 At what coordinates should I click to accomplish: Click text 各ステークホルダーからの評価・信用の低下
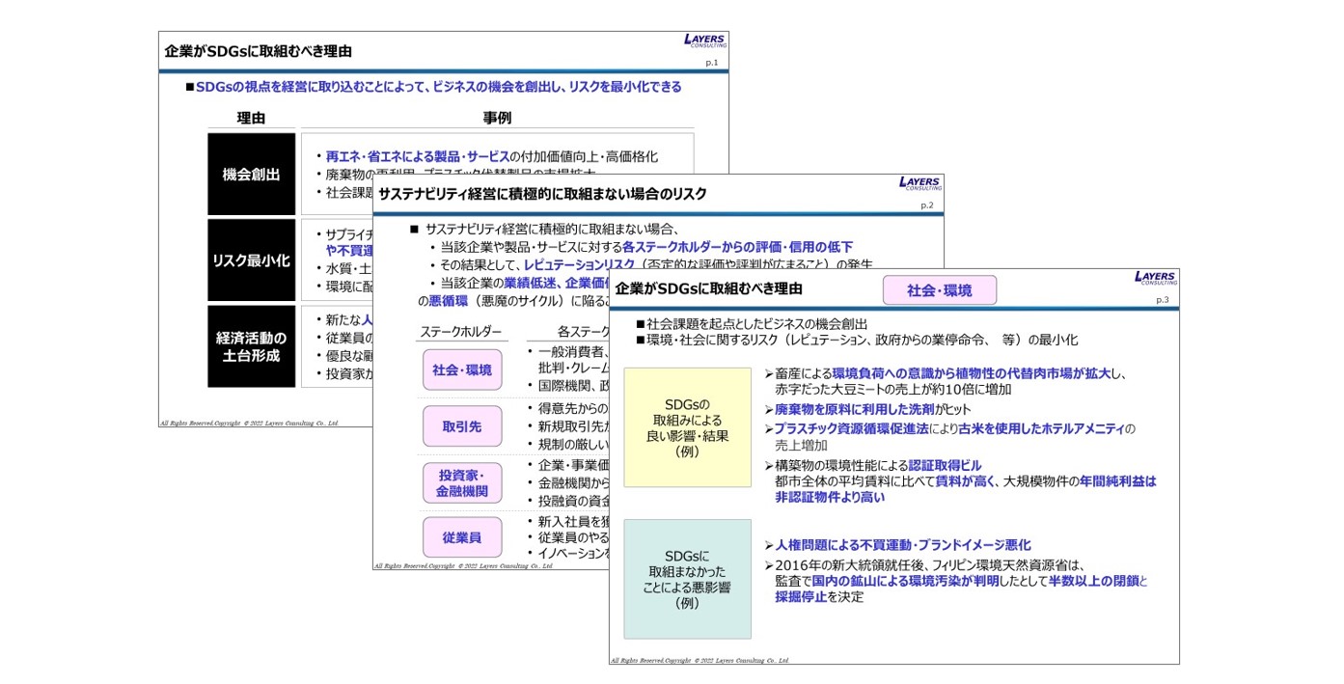[738, 247]
